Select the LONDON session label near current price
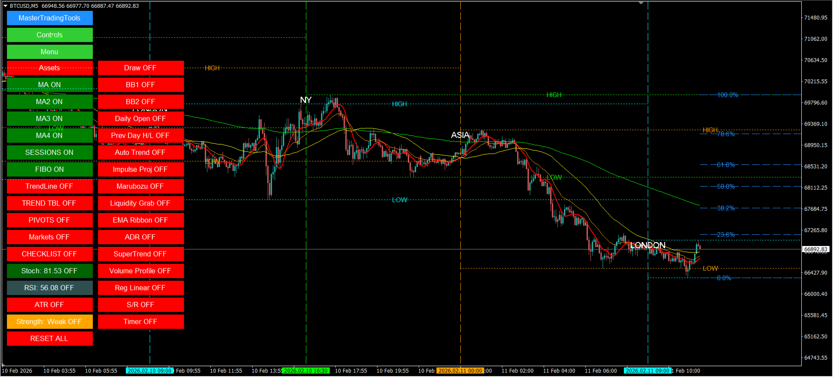Image resolution: width=833 pixels, height=377 pixels. point(648,246)
